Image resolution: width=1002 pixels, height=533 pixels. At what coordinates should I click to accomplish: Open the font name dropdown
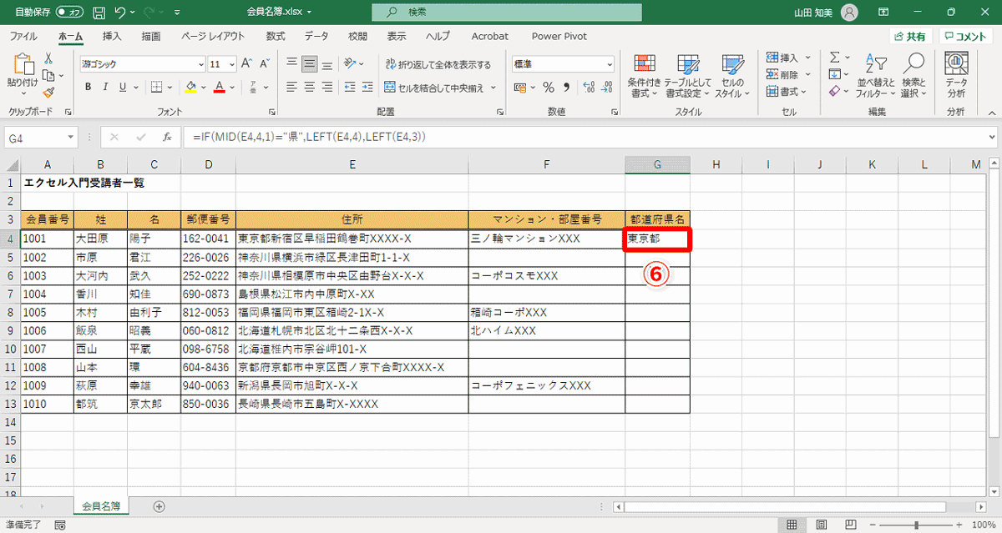[x=201, y=64]
